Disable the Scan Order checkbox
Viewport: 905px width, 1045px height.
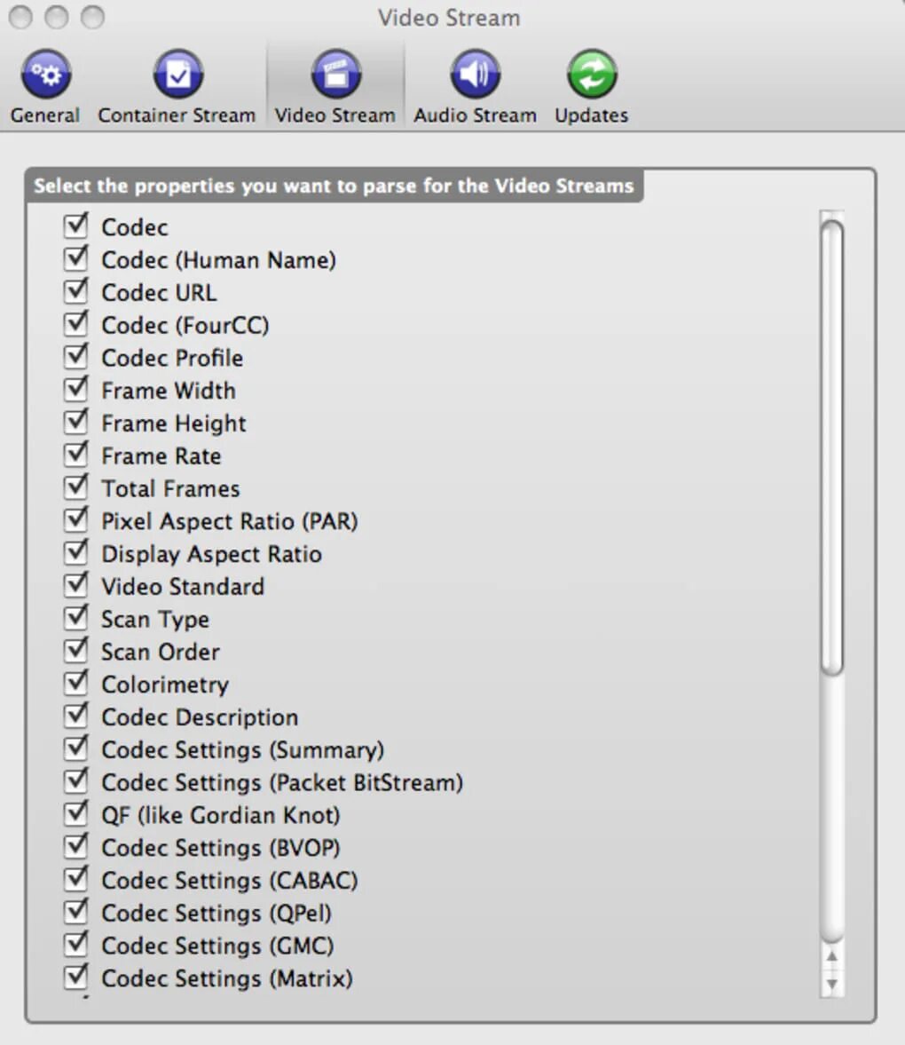(76, 651)
